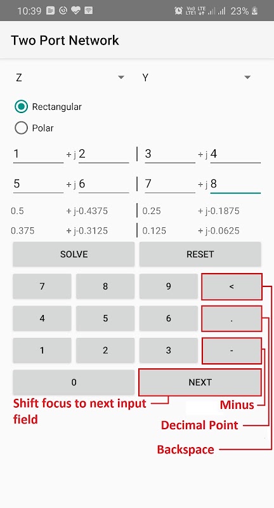Image resolution: width=274 pixels, height=508 pixels.
Task: Focus the imaginary field containing 6
Action: click(x=104, y=184)
